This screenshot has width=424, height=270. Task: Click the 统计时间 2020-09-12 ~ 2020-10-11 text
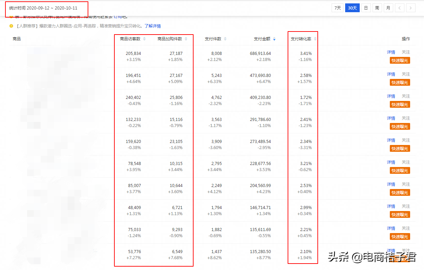pyautogui.click(x=43, y=8)
